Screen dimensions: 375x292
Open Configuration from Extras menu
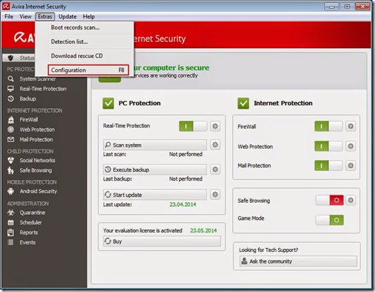[88, 70]
